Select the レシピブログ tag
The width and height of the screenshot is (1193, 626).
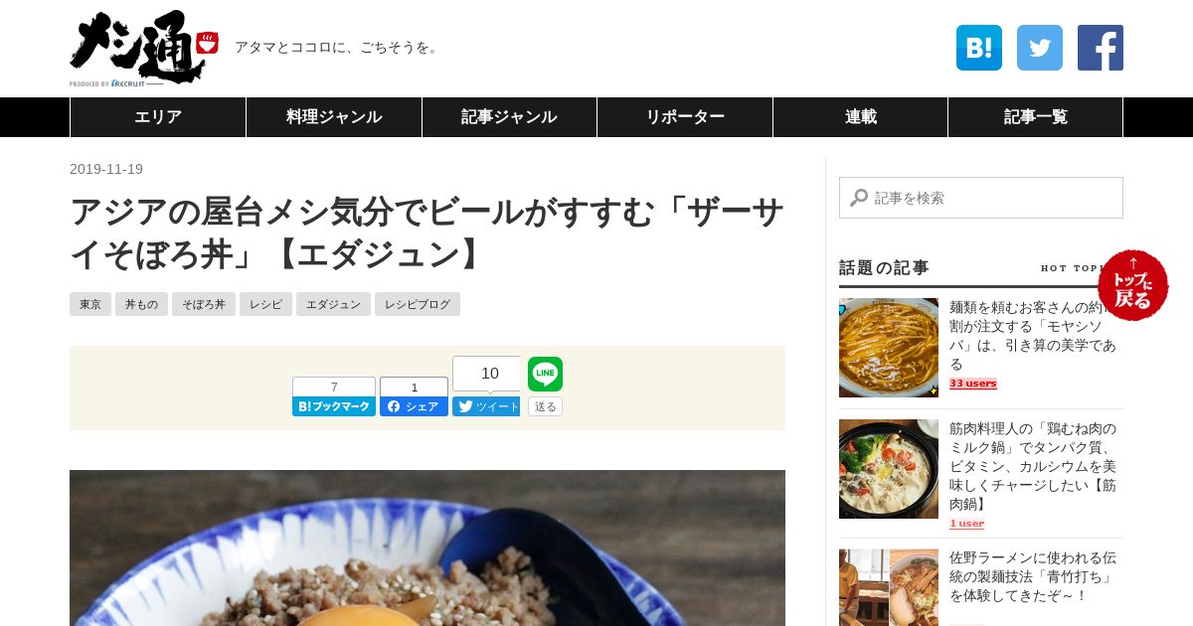(x=418, y=304)
